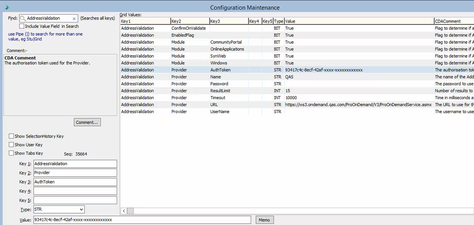Click the Value text field at the bottom
The width and height of the screenshot is (474, 225).
[x=142, y=220]
